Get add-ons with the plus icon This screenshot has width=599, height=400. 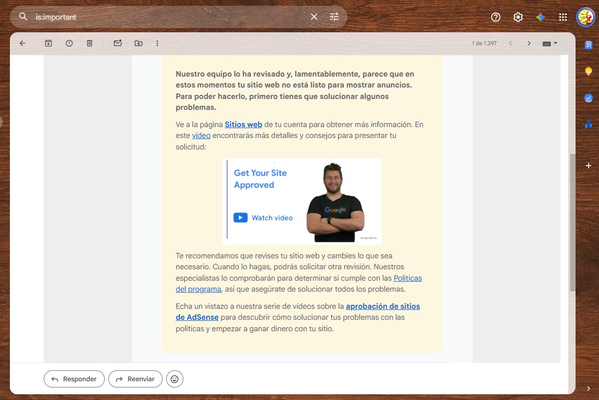click(x=588, y=166)
